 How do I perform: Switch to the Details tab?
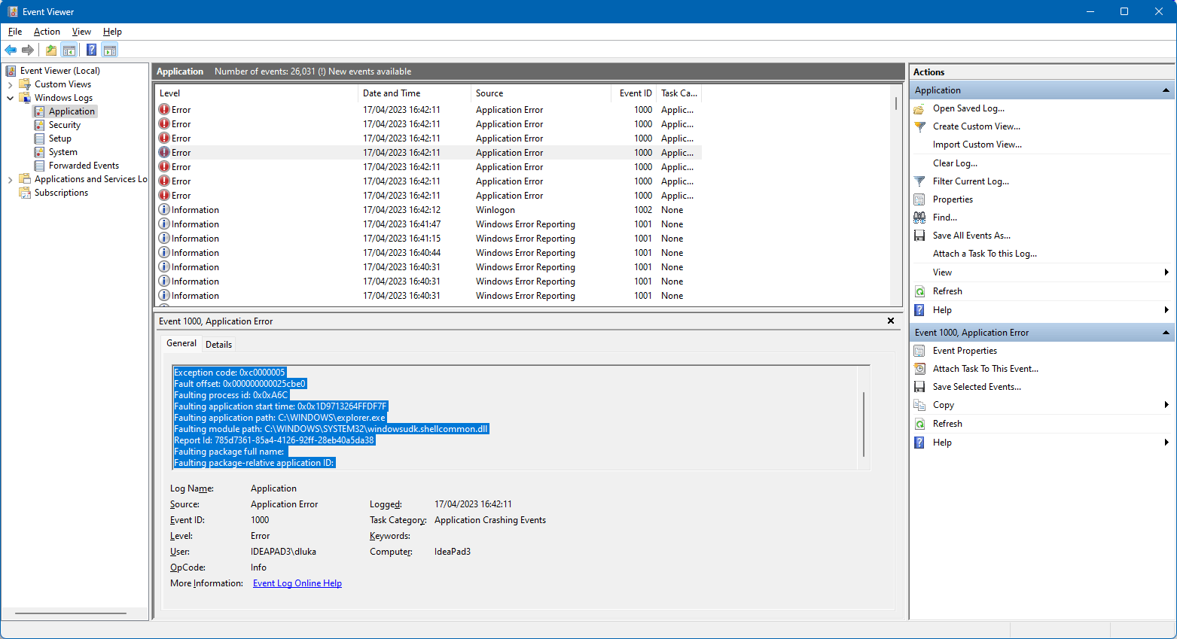point(218,344)
